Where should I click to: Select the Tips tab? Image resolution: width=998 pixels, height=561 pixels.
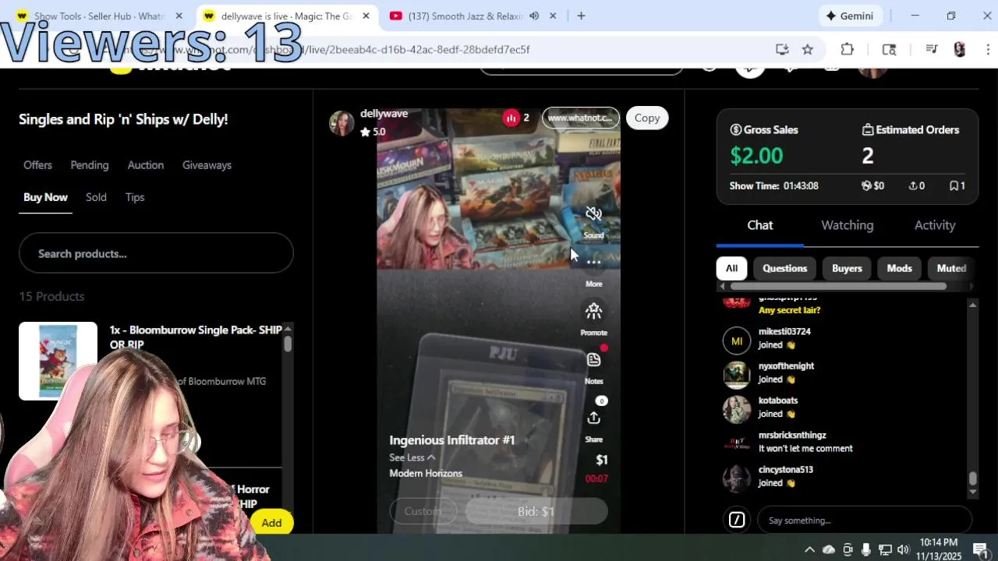[135, 197]
